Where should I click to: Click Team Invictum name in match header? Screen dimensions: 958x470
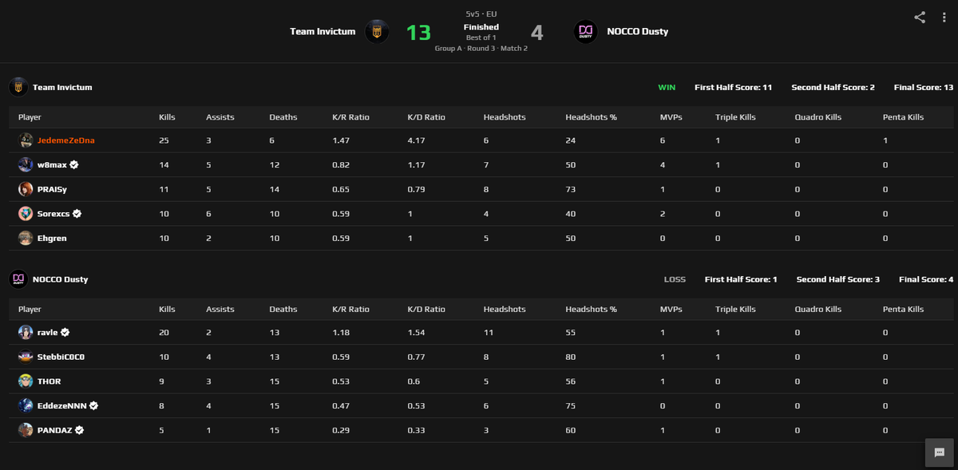(x=323, y=32)
